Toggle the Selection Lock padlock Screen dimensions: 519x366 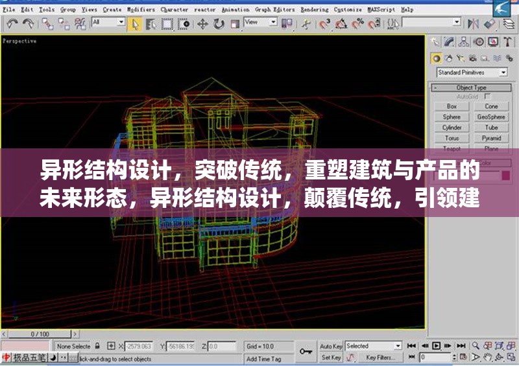[x=97, y=346]
